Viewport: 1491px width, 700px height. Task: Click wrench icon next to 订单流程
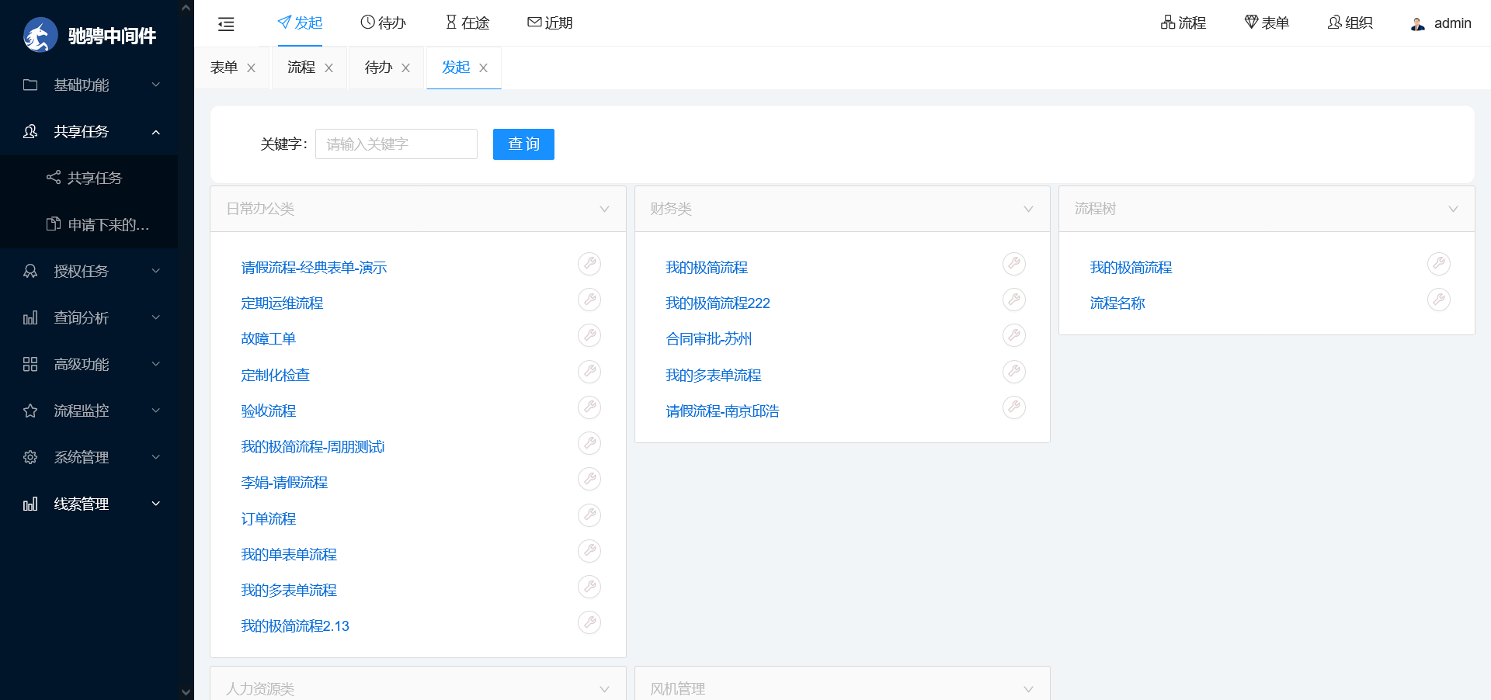[x=589, y=515]
